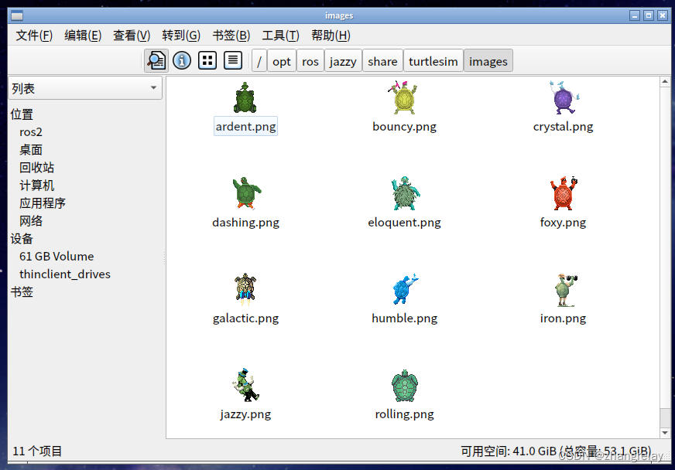Open the 转到(G) menu

(181, 36)
